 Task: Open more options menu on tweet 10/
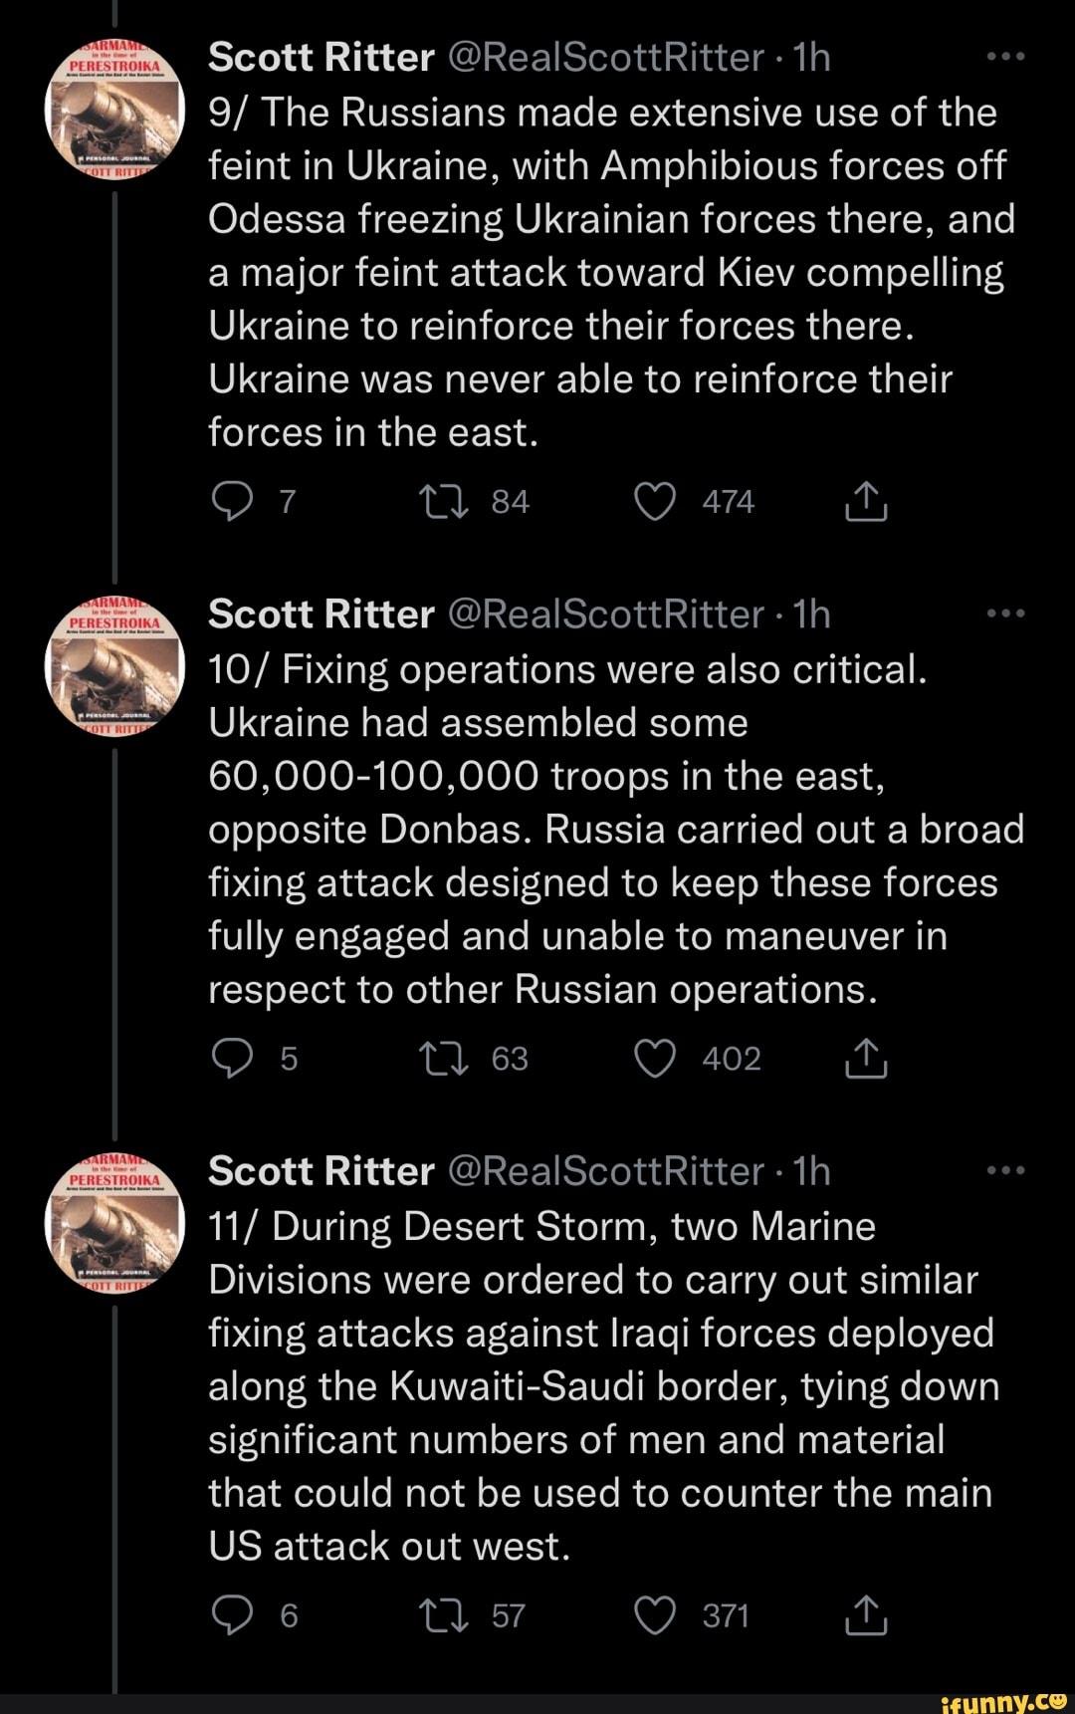[1008, 612]
